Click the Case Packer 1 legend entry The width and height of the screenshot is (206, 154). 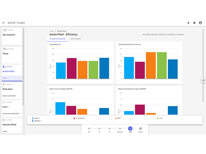(80, 118)
